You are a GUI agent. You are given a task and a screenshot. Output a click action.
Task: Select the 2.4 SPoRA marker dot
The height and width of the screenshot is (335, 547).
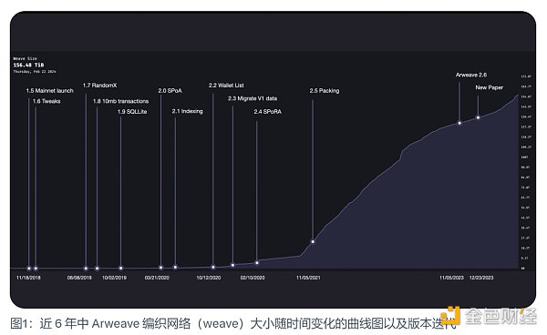[257, 262]
